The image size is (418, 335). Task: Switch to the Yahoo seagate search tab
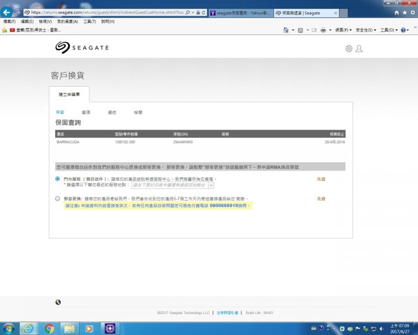(x=241, y=13)
